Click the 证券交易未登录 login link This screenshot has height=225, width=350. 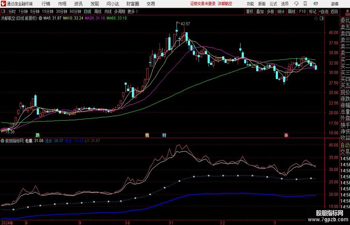point(203,4)
